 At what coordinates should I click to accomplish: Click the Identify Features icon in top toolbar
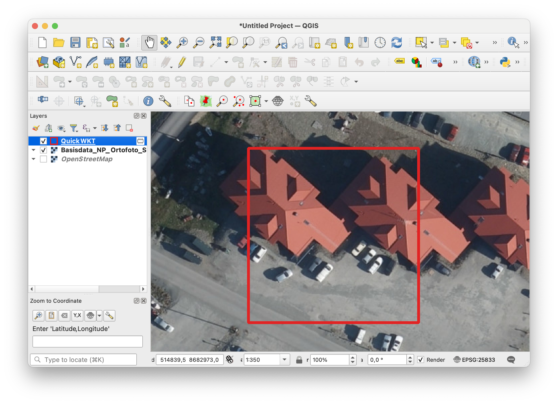513,42
